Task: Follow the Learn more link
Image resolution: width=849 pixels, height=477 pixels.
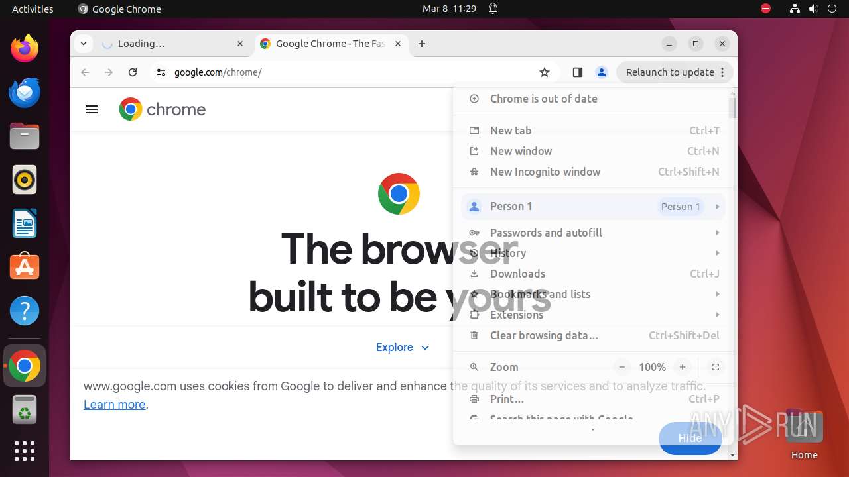Action: (114, 405)
